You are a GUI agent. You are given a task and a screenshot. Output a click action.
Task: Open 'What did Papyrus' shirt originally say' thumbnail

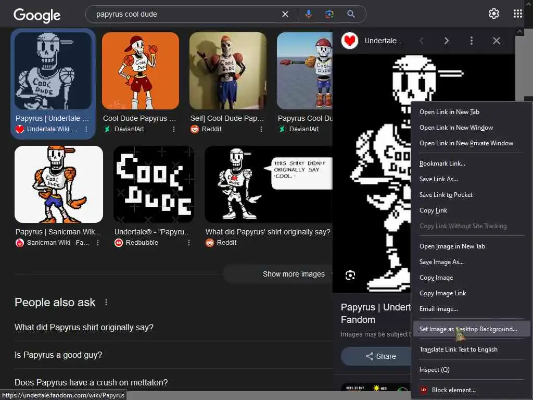[269, 184]
